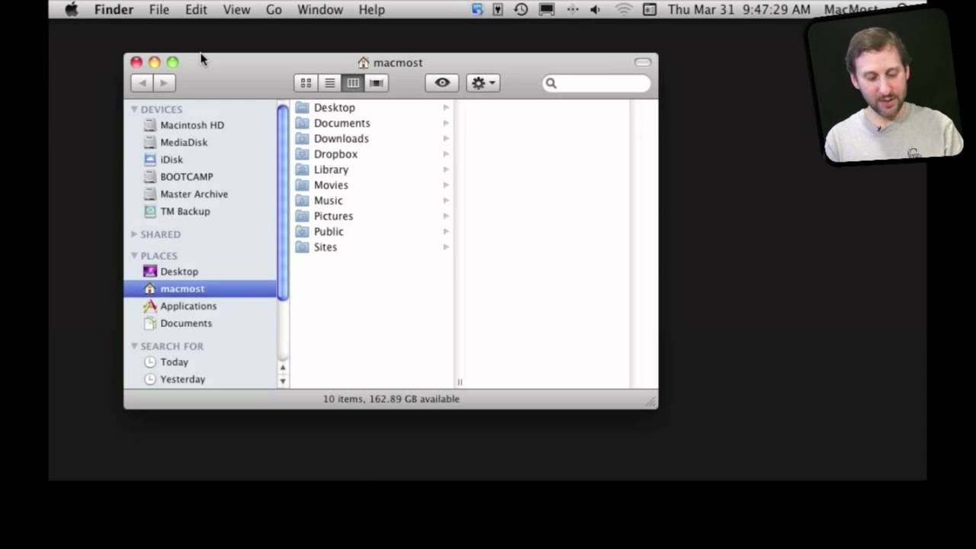Open displays menu bar icon
976x549 pixels.
click(x=547, y=9)
